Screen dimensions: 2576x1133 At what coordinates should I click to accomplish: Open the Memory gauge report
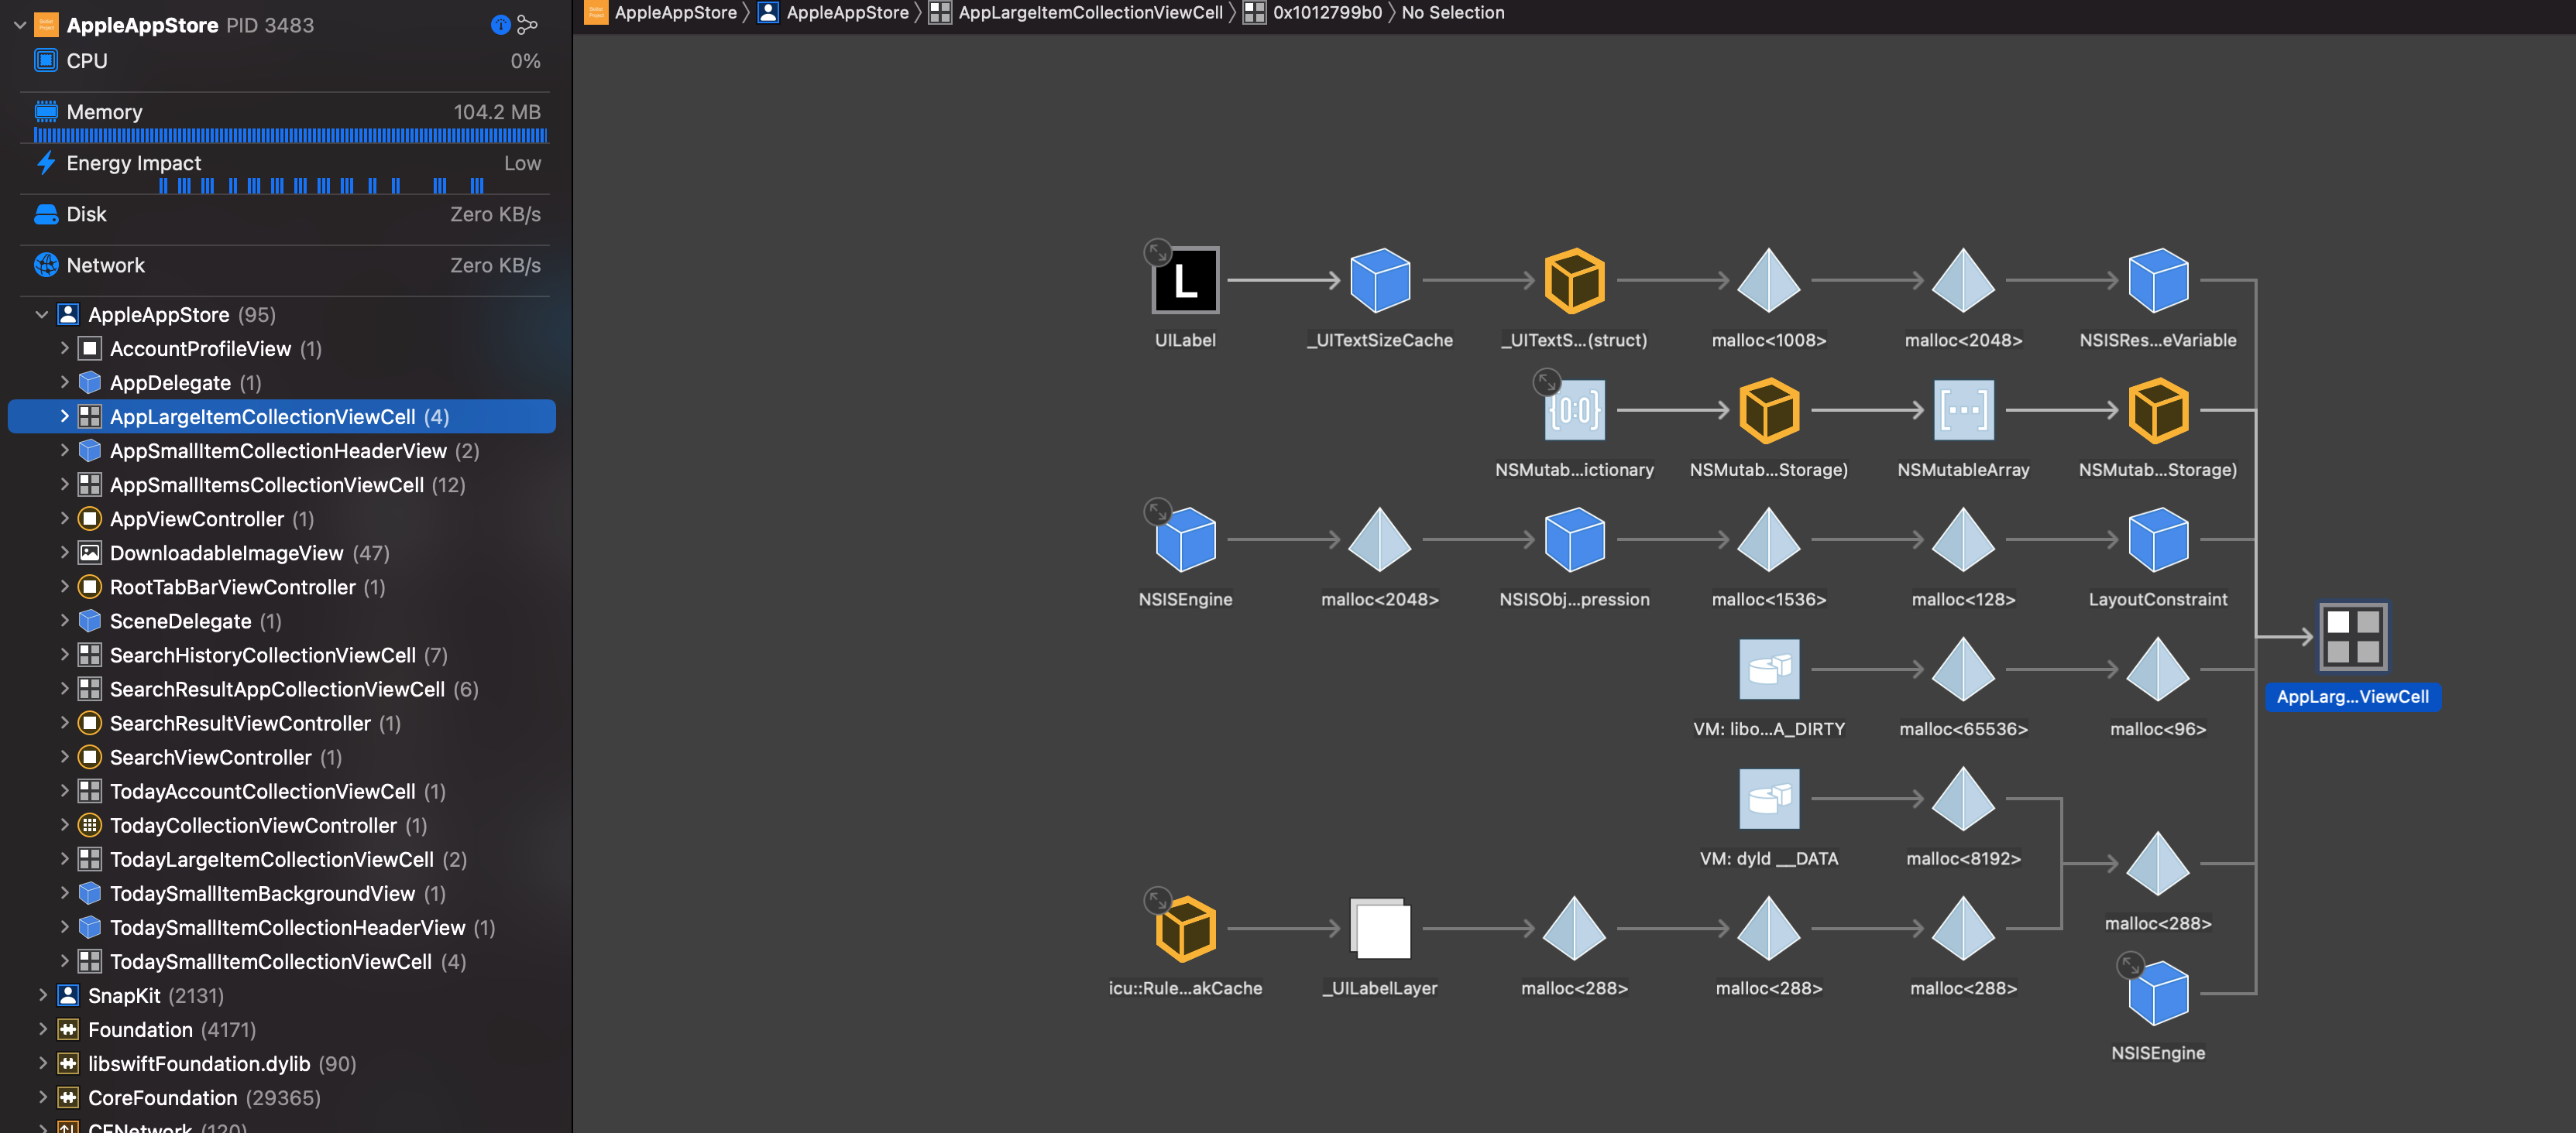click(x=104, y=112)
